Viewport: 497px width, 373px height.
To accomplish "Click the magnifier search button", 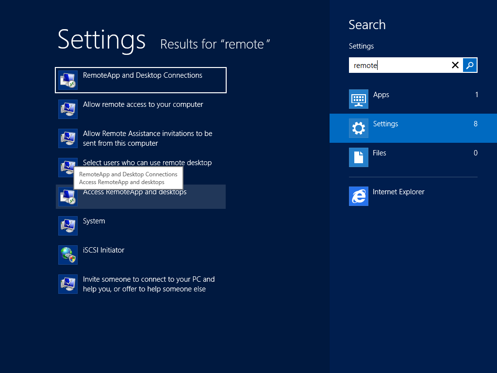I will tap(470, 65).
